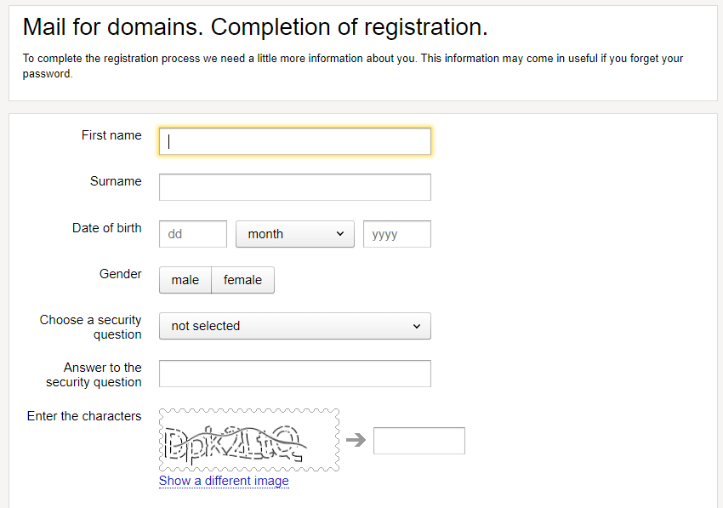
Task: Open the month dropdown for date of birth
Action: 295,234
